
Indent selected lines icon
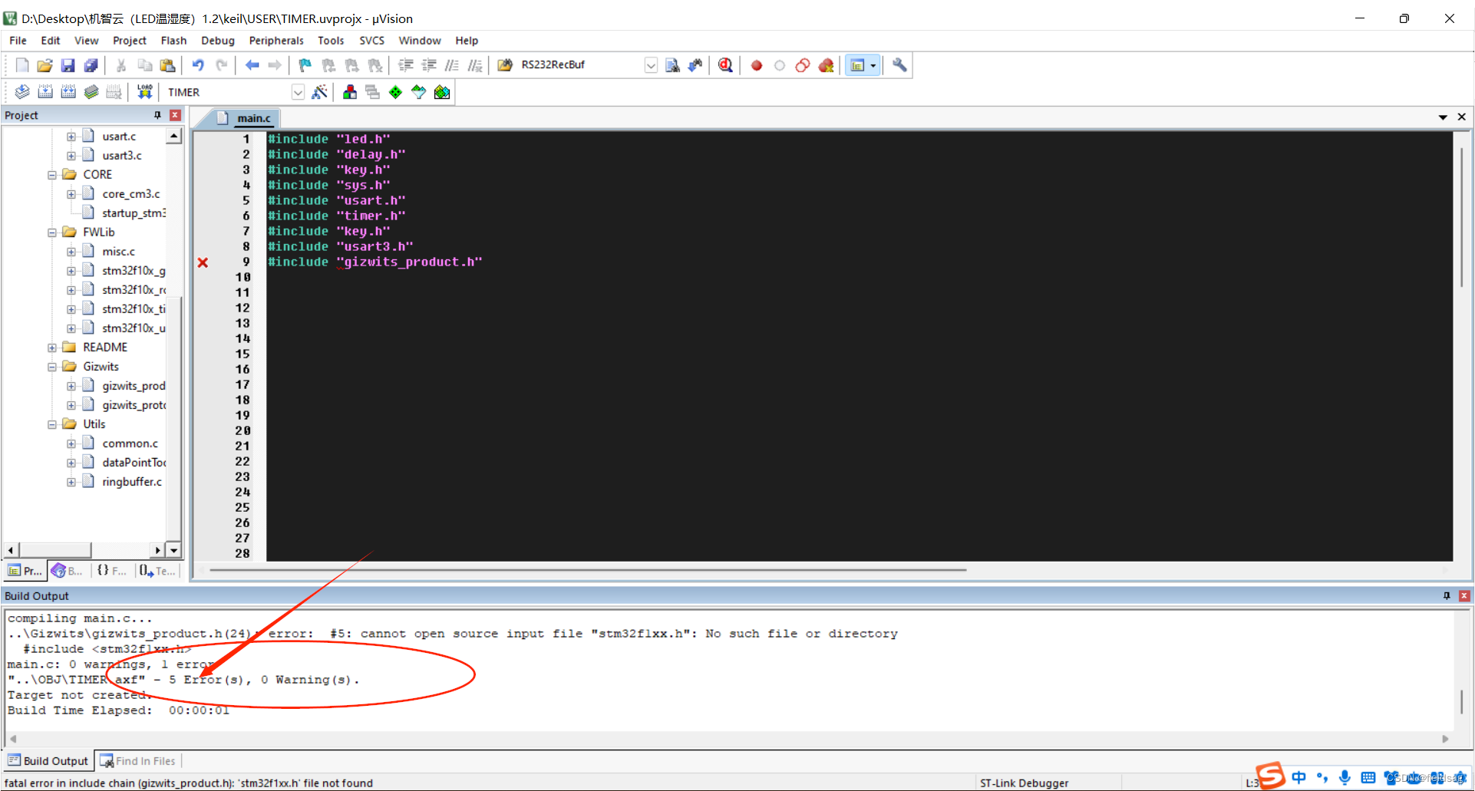pos(405,65)
